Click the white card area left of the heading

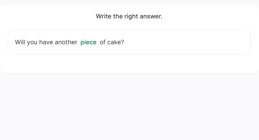[48, 16]
